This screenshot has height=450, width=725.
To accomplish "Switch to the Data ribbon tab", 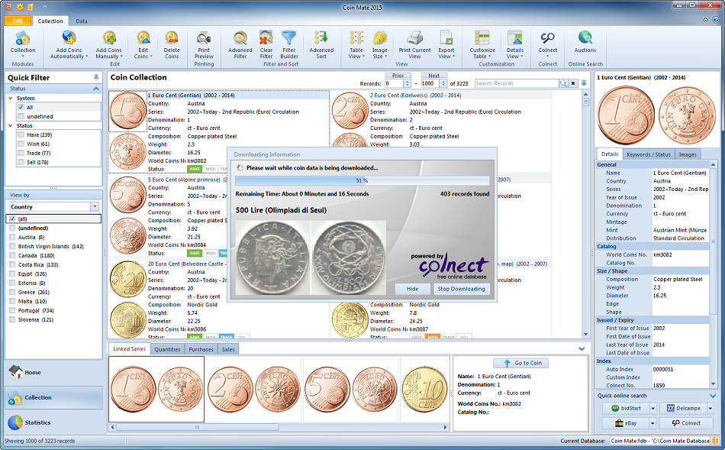I will pyautogui.click(x=82, y=21).
